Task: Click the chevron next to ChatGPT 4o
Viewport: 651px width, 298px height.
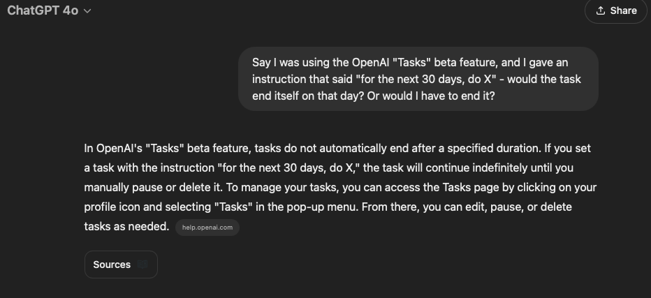Action: [x=87, y=11]
